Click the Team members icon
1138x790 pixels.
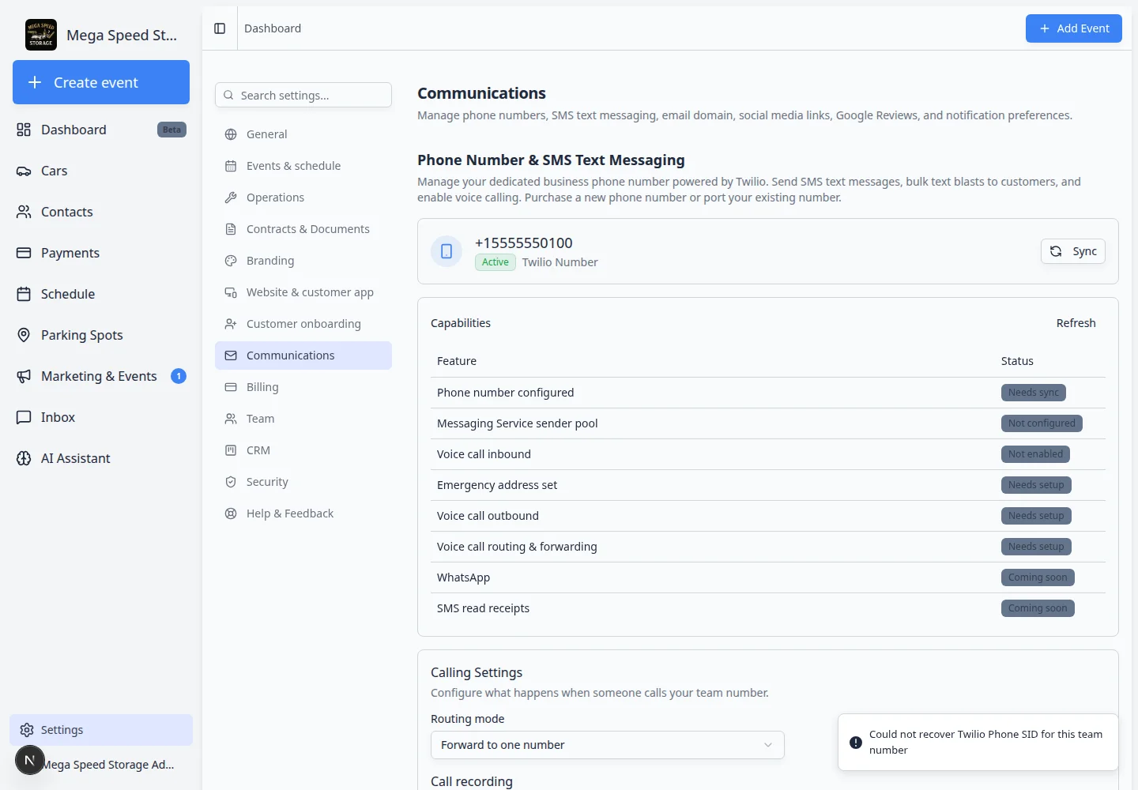tap(231, 419)
